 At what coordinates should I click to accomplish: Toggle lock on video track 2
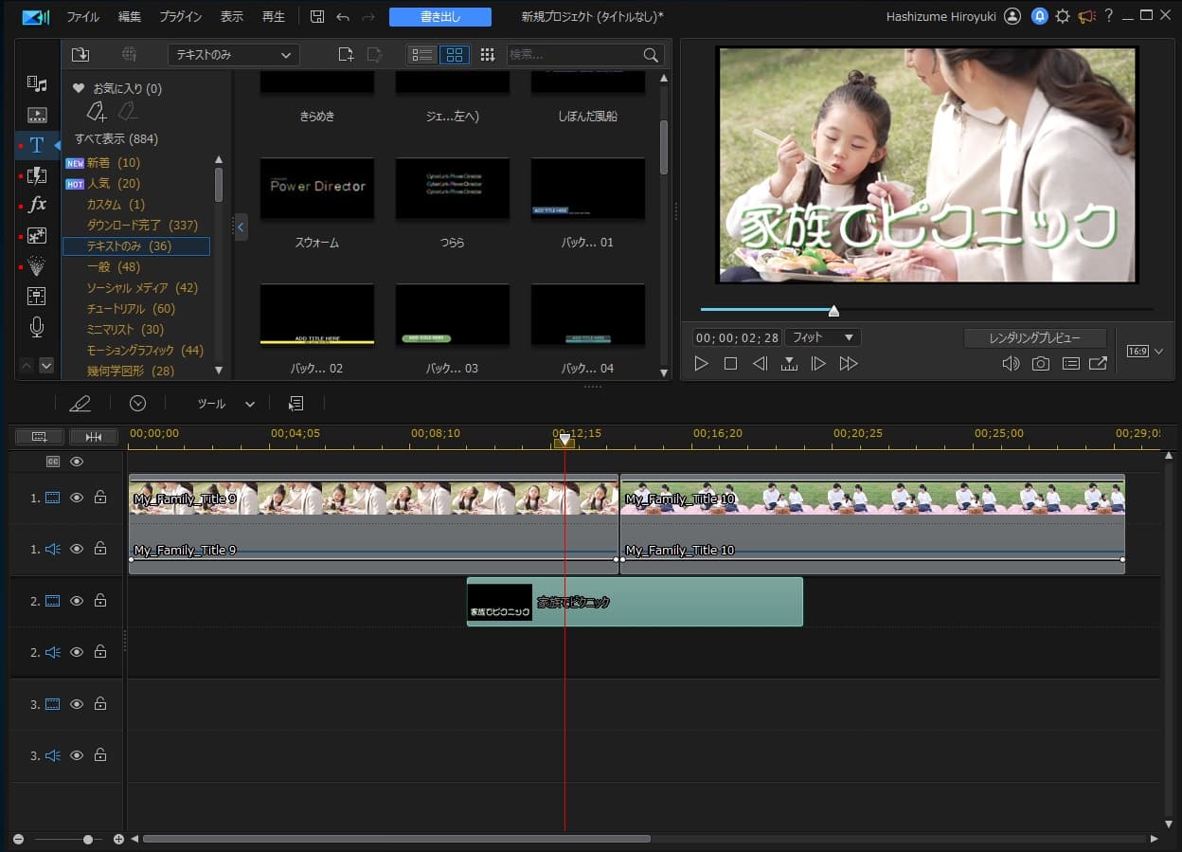pos(99,601)
